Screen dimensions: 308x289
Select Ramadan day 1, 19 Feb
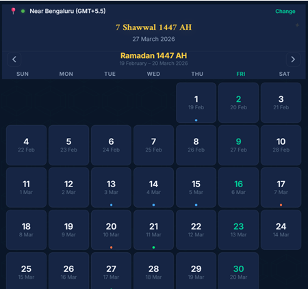196,102
